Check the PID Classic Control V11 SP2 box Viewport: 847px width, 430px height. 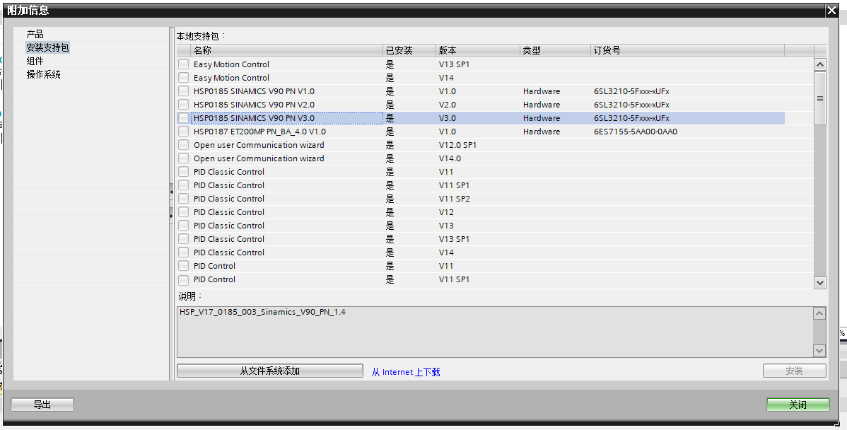pyautogui.click(x=184, y=199)
